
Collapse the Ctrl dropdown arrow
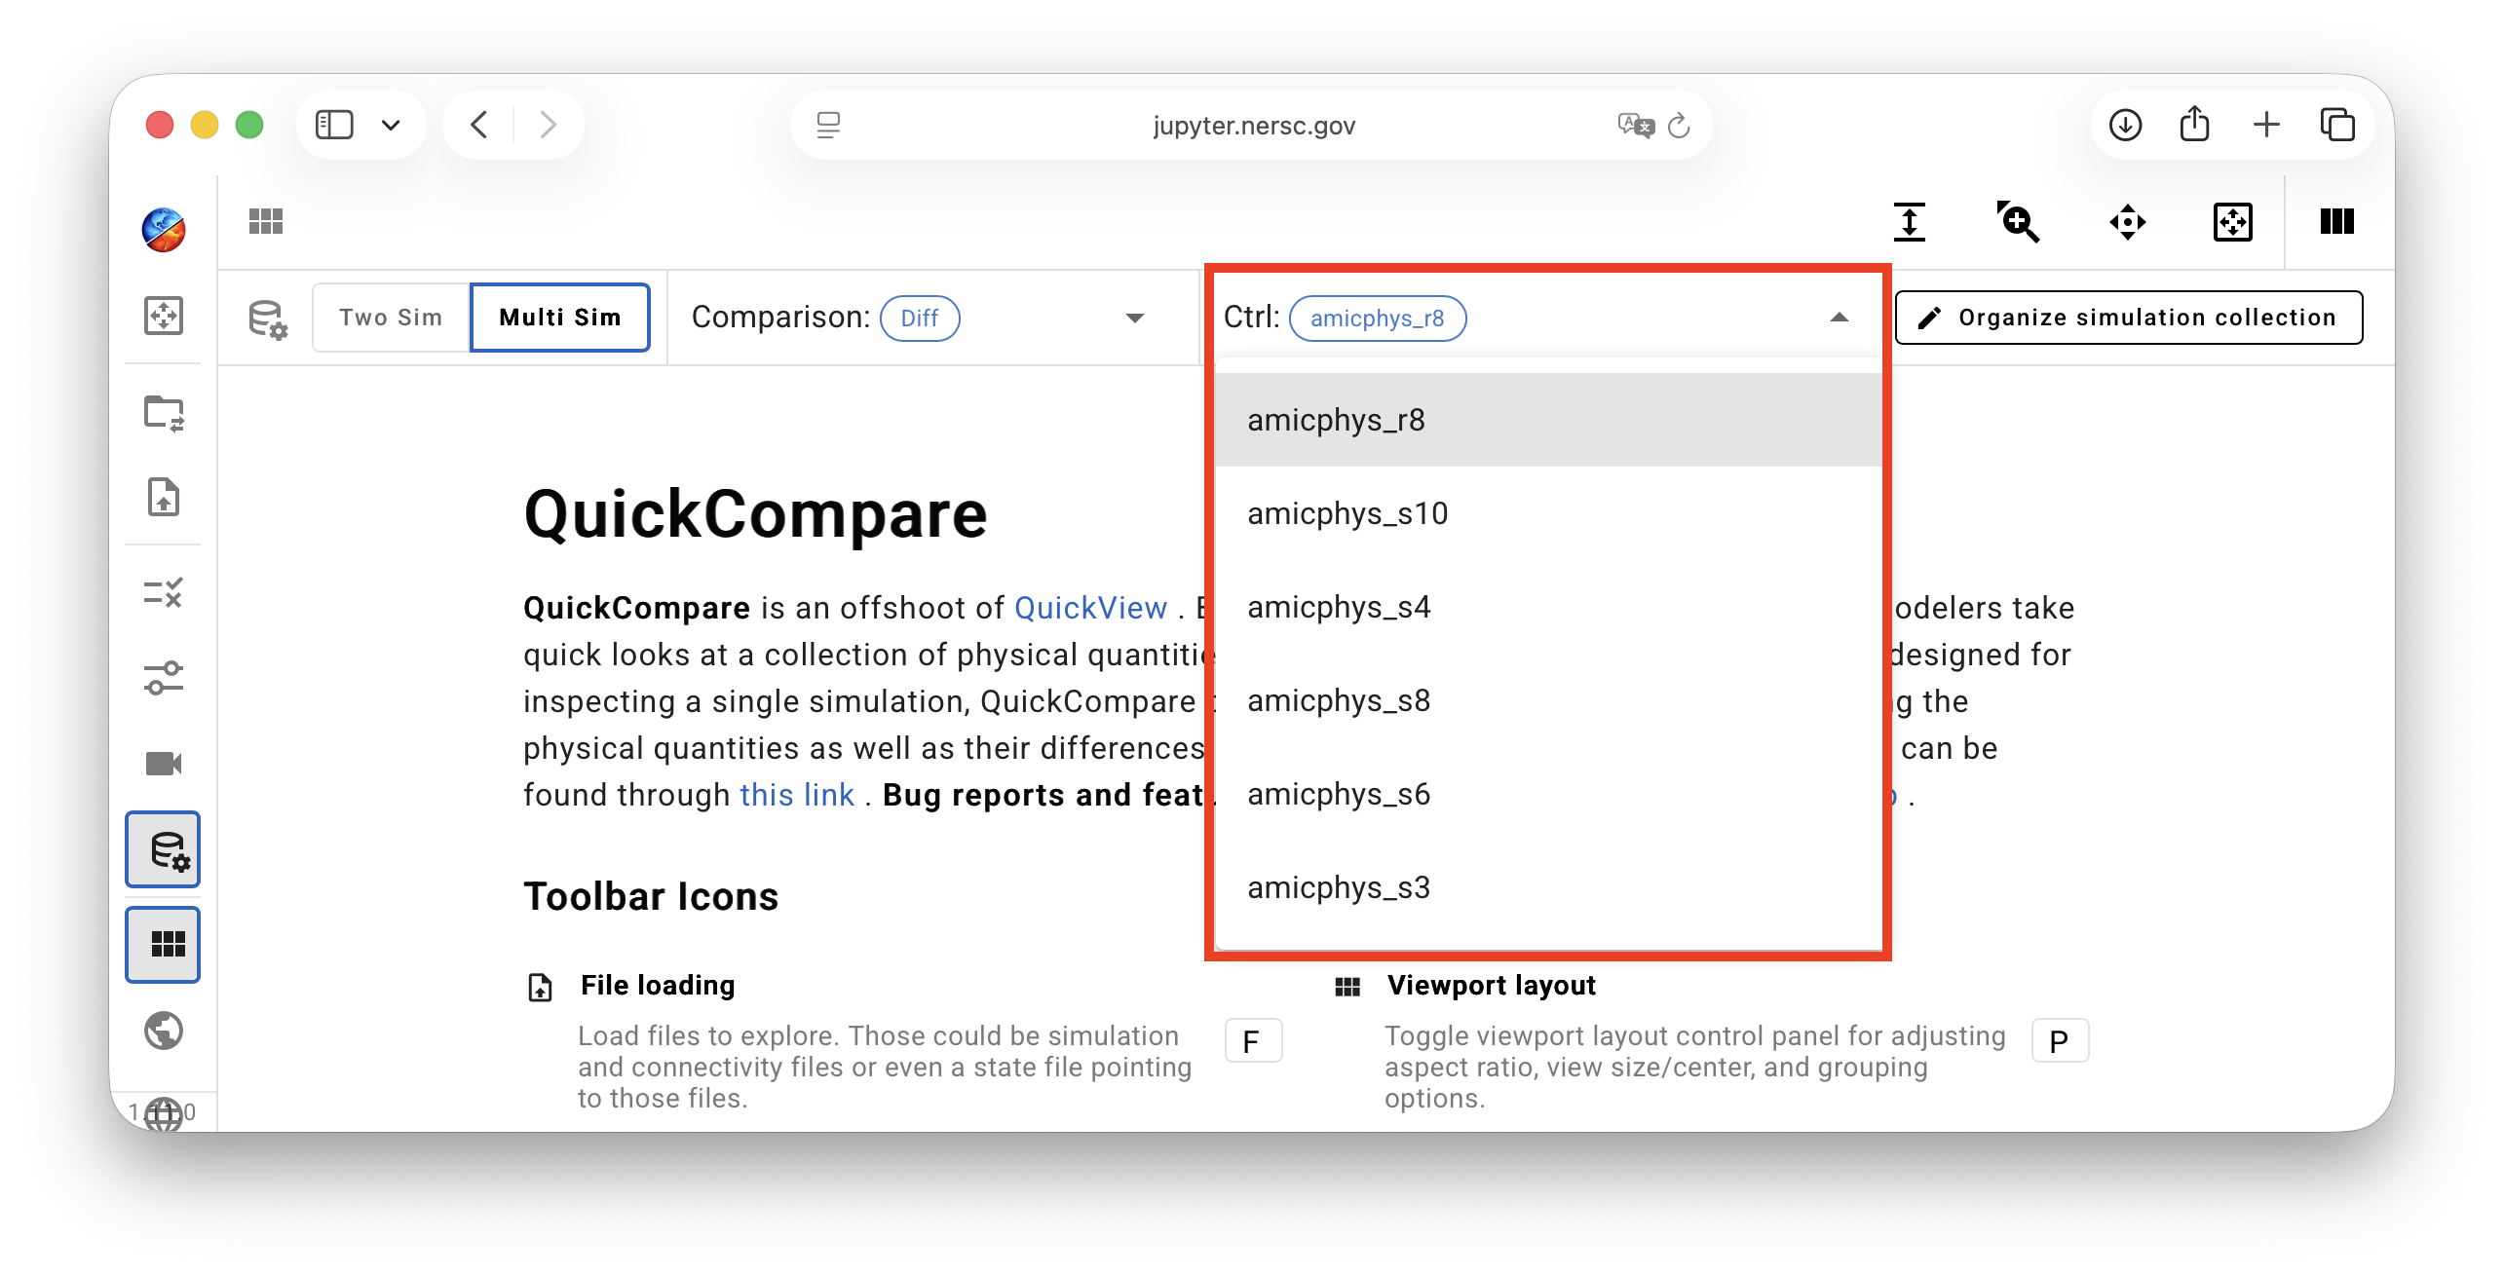point(1840,318)
